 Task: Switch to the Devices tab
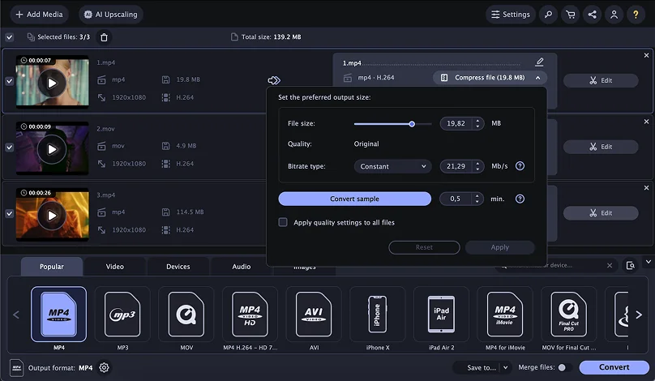click(178, 267)
